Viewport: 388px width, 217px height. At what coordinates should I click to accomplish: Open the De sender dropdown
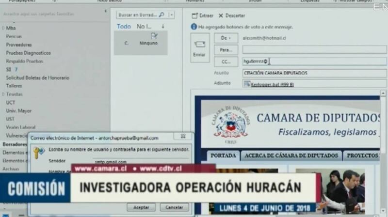click(226, 38)
